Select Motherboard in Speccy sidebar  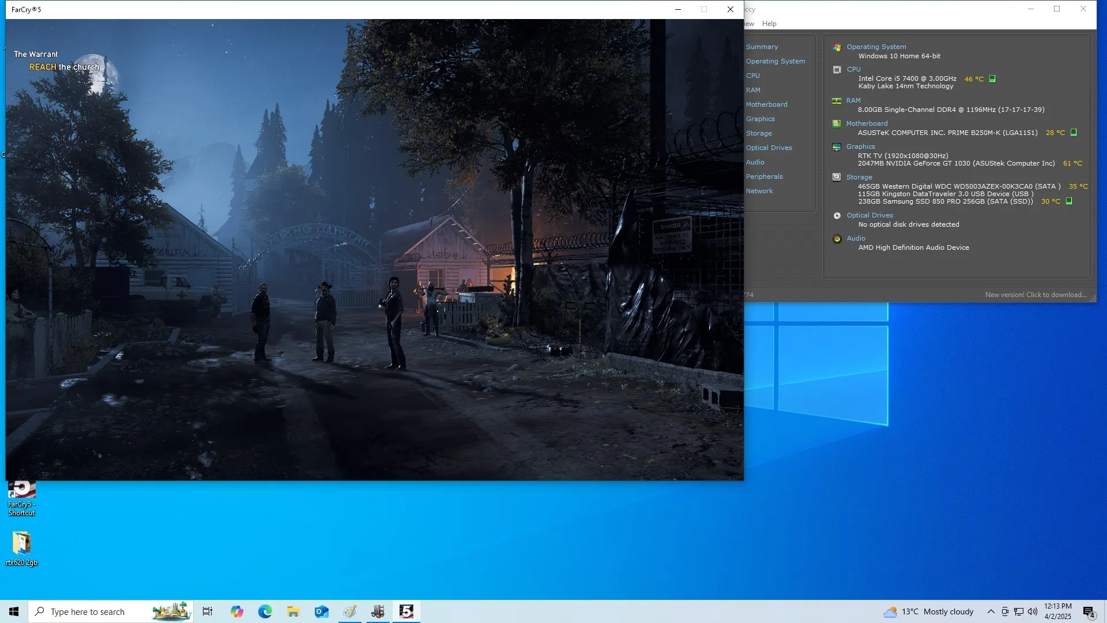767,104
